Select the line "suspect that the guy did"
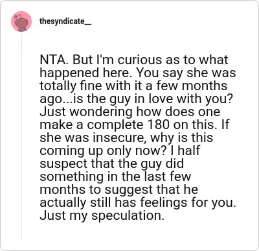Screen dimensions: 259x251 [x=112, y=163]
